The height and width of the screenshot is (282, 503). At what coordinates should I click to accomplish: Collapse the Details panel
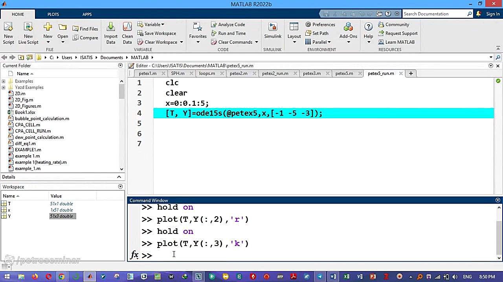119,177
